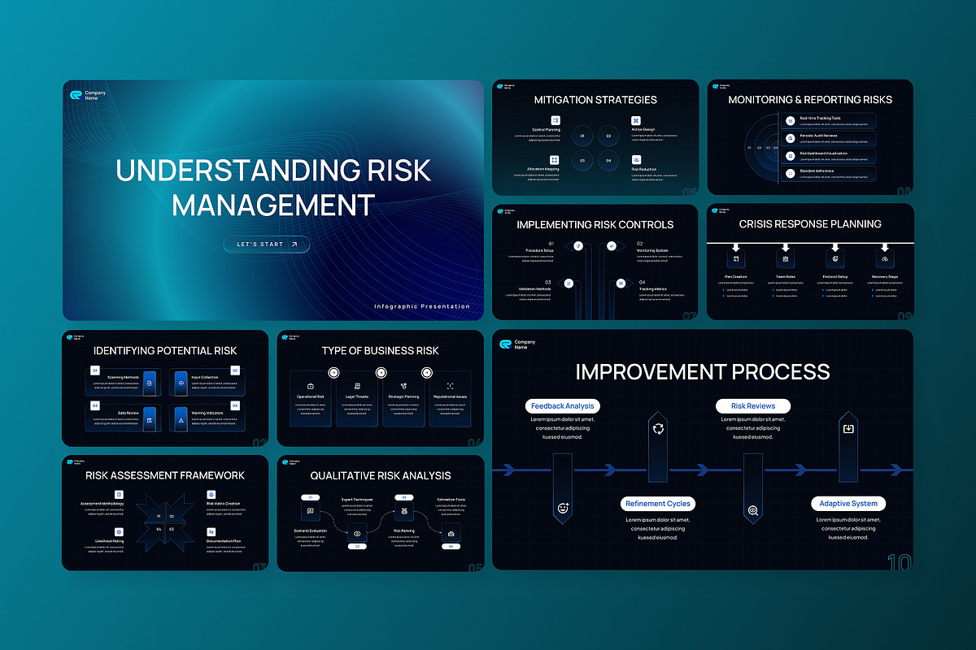Click the Scenario Evaluation icon box
This screenshot has width=976, height=650.
point(309,512)
